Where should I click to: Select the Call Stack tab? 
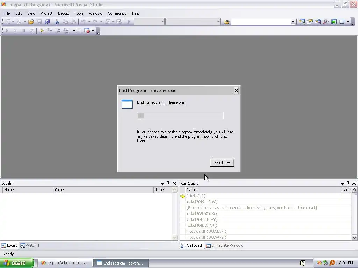[x=192, y=245]
